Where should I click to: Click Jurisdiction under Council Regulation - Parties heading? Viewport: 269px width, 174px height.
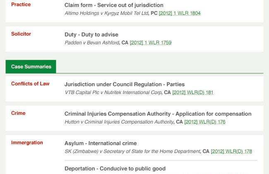(125, 85)
